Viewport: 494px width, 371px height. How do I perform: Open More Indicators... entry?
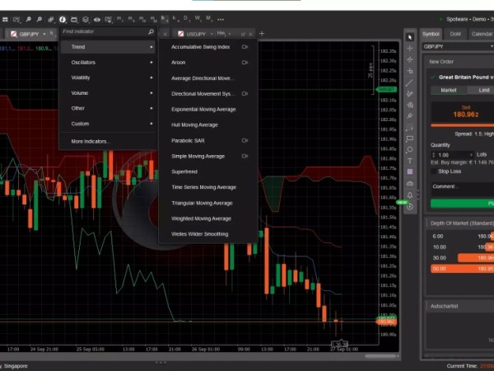[x=91, y=141]
